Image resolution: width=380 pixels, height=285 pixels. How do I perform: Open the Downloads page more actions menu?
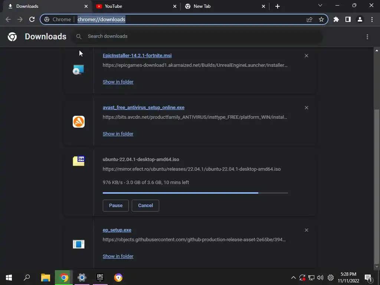click(367, 37)
